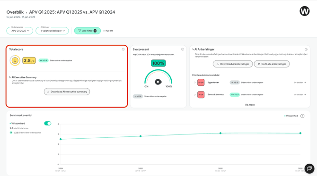The height and width of the screenshot is (176, 317).
Task: Open the chat support widget
Action: (x=309, y=168)
